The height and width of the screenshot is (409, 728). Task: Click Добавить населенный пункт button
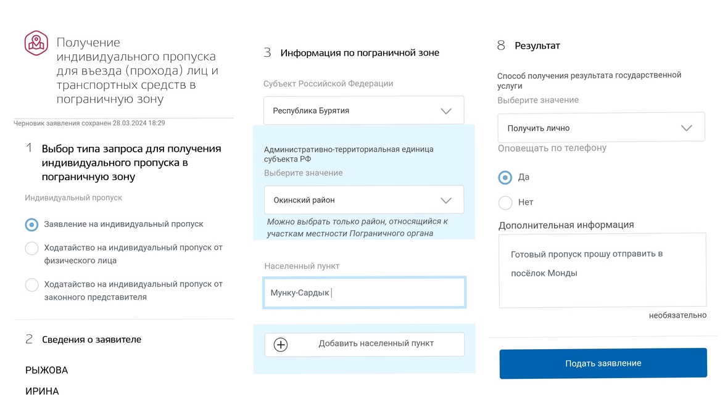click(x=365, y=344)
